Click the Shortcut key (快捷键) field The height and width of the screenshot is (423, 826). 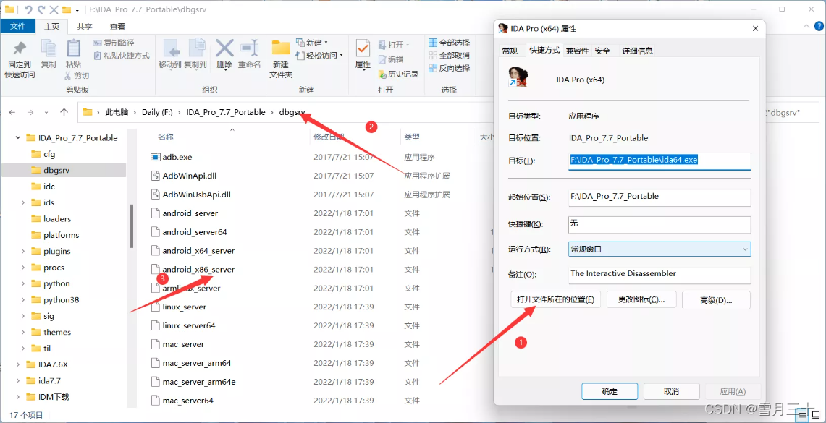coord(659,224)
